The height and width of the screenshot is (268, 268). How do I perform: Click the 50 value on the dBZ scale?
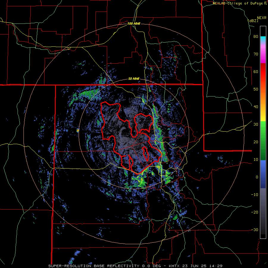click(256, 89)
